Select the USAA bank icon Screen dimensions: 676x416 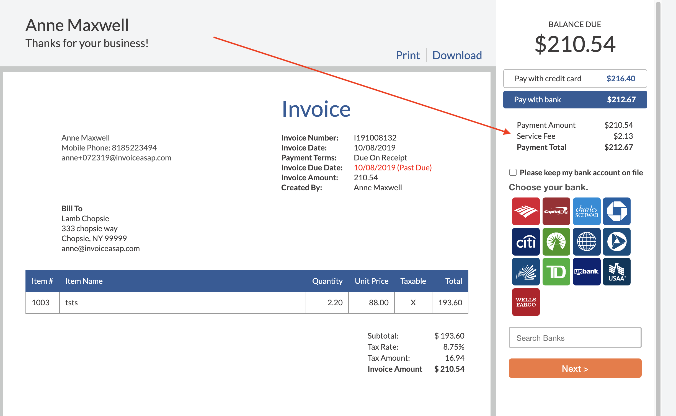click(x=617, y=271)
